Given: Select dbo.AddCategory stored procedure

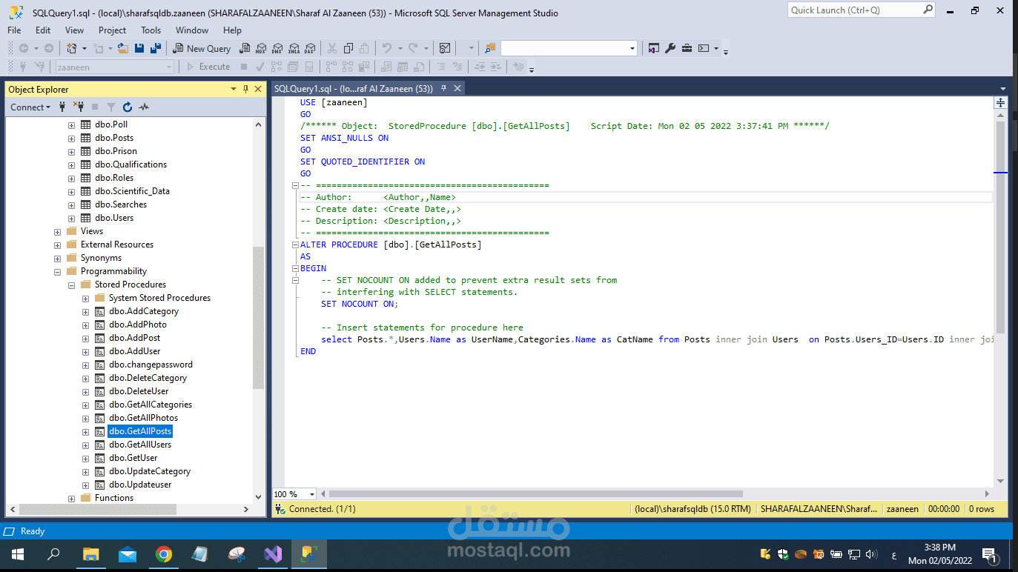Looking at the screenshot, I should pyautogui.click(x=144, y=311).
